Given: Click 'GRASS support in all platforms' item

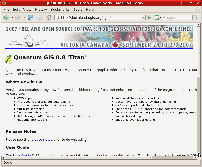Looking at the screenshot, I should (137, 105).
